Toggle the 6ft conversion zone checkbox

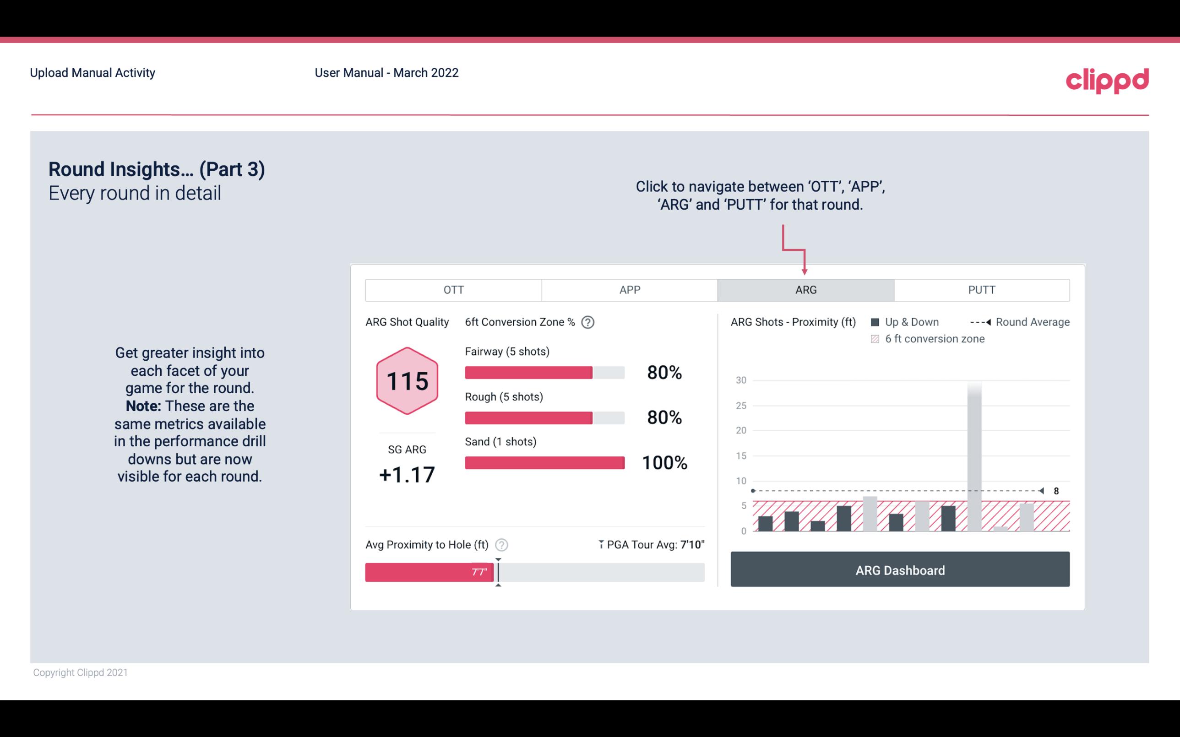[x=877, y=338]
